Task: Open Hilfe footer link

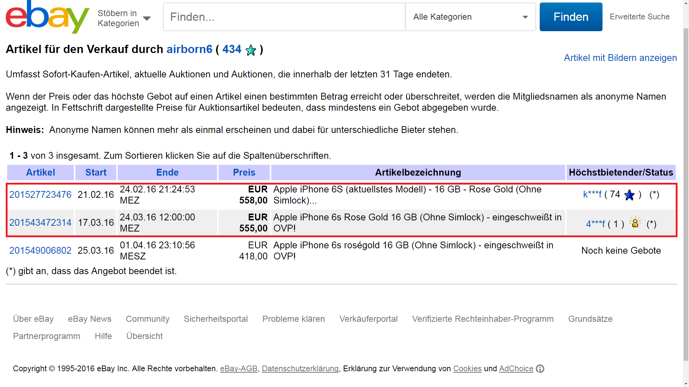Action: pyautogui.click(x=103, y=336)
